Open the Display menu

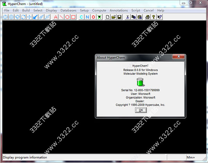click(x=51, y=10)
